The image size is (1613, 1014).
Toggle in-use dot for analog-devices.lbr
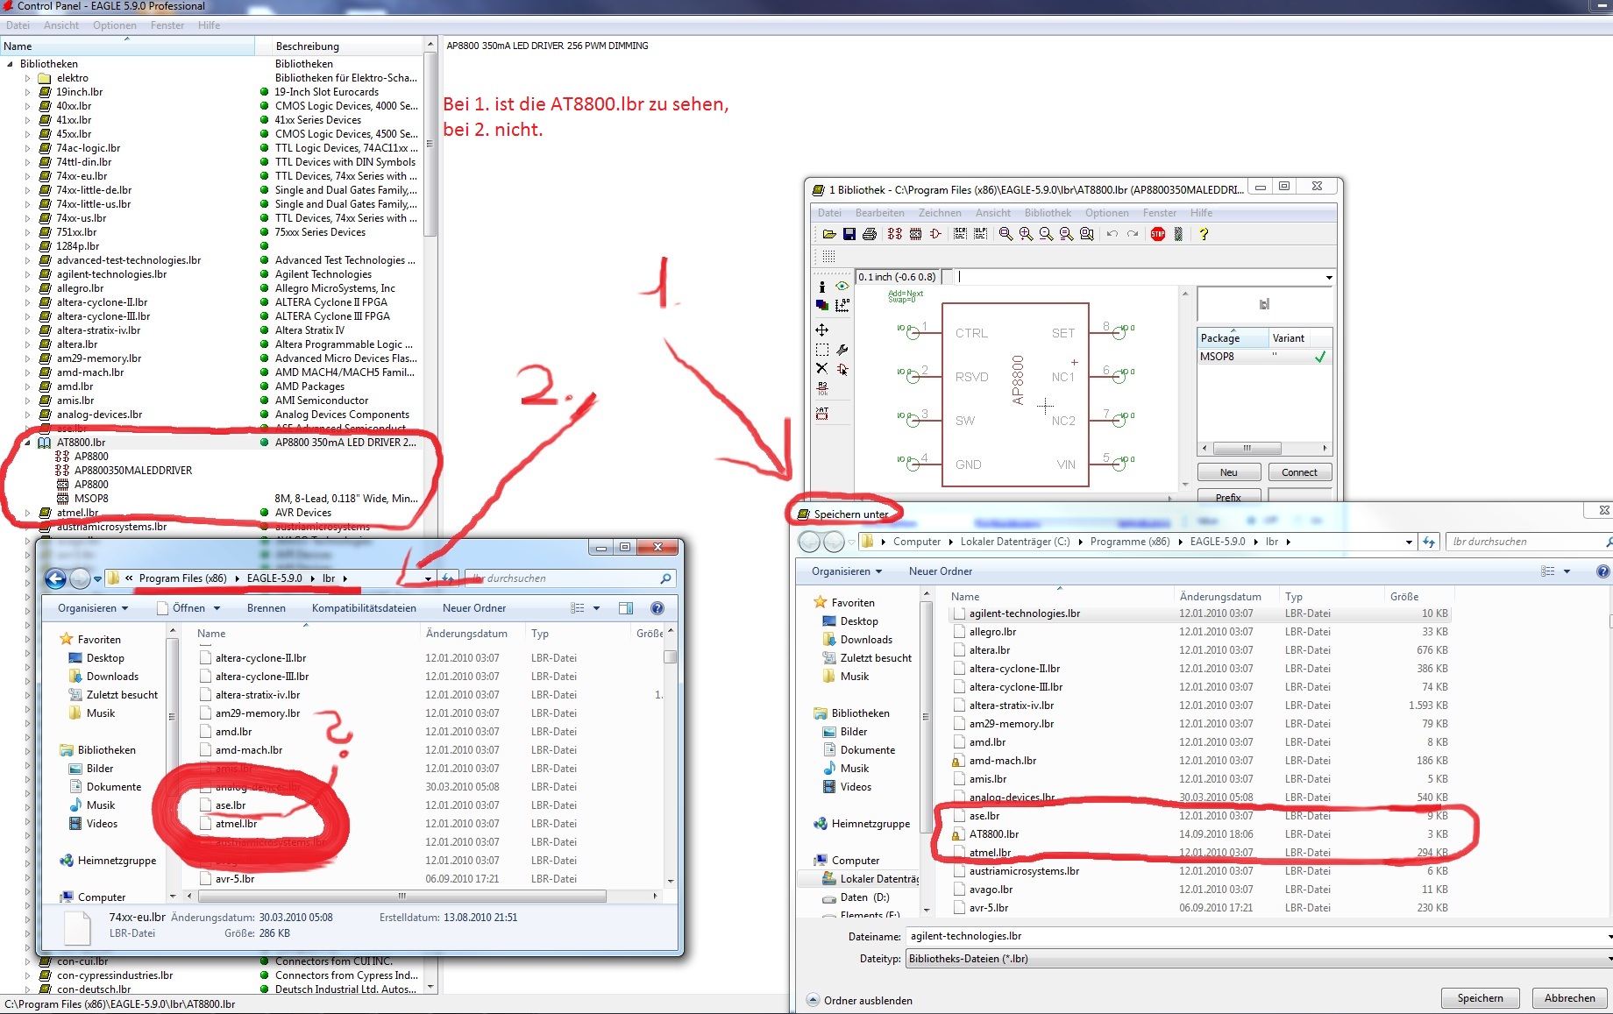(264, 415)
